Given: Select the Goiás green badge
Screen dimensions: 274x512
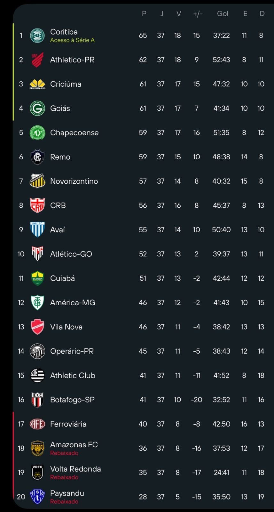Looking at the screenshot, I should (x=37, y=108).
